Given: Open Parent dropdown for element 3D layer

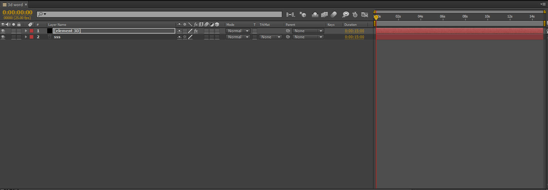Looking at the screenshot, I should coord(308,31).
